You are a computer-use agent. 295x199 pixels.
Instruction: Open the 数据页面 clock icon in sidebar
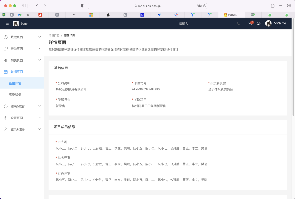tap(5, 37)
